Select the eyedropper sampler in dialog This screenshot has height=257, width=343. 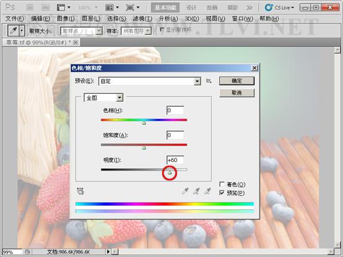(185, 191)
